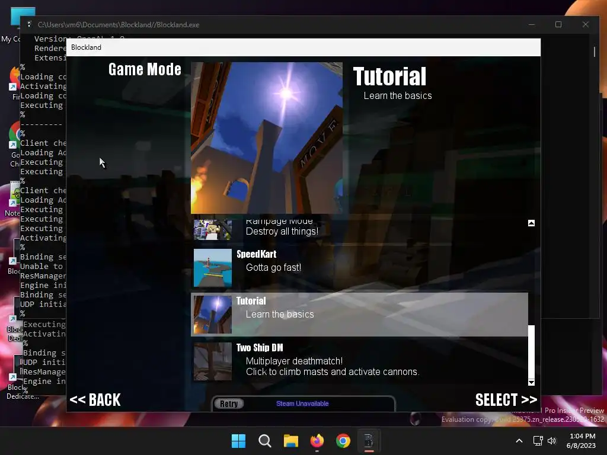The image size is (607, 455).
Task: Open File Explorer from the taskbar
Action: [290, 441]
